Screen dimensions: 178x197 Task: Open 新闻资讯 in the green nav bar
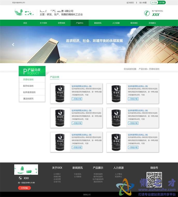[98, 23]
